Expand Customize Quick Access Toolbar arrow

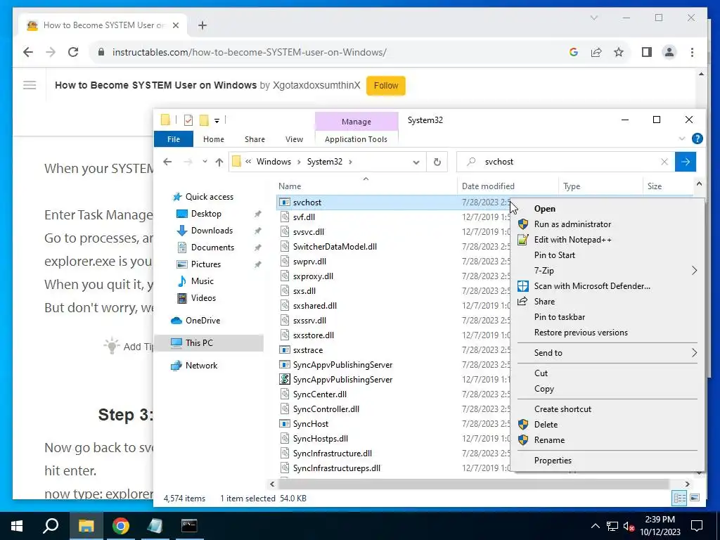(217, 121)
